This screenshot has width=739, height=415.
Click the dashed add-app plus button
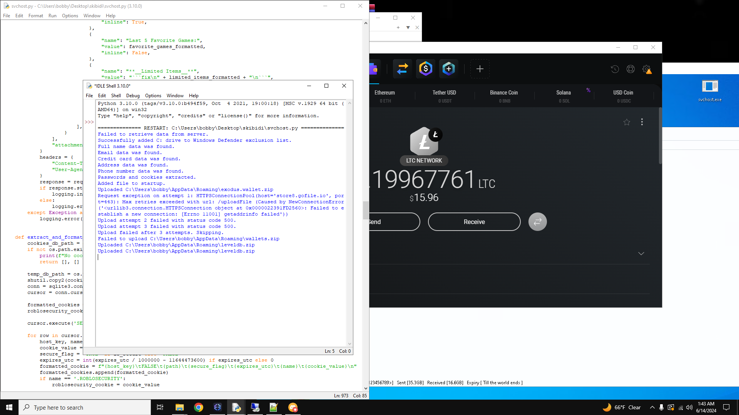coord(480,69)
